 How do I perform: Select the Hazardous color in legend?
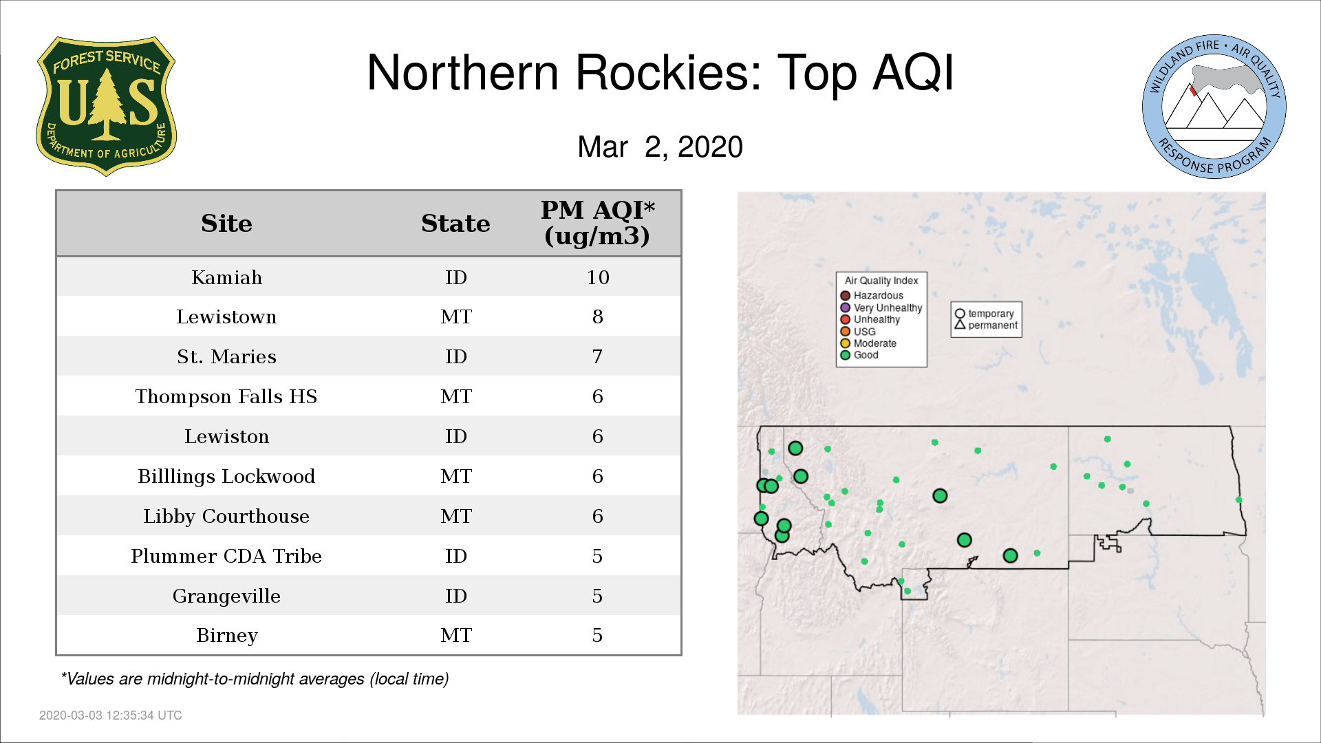[845, 296]
